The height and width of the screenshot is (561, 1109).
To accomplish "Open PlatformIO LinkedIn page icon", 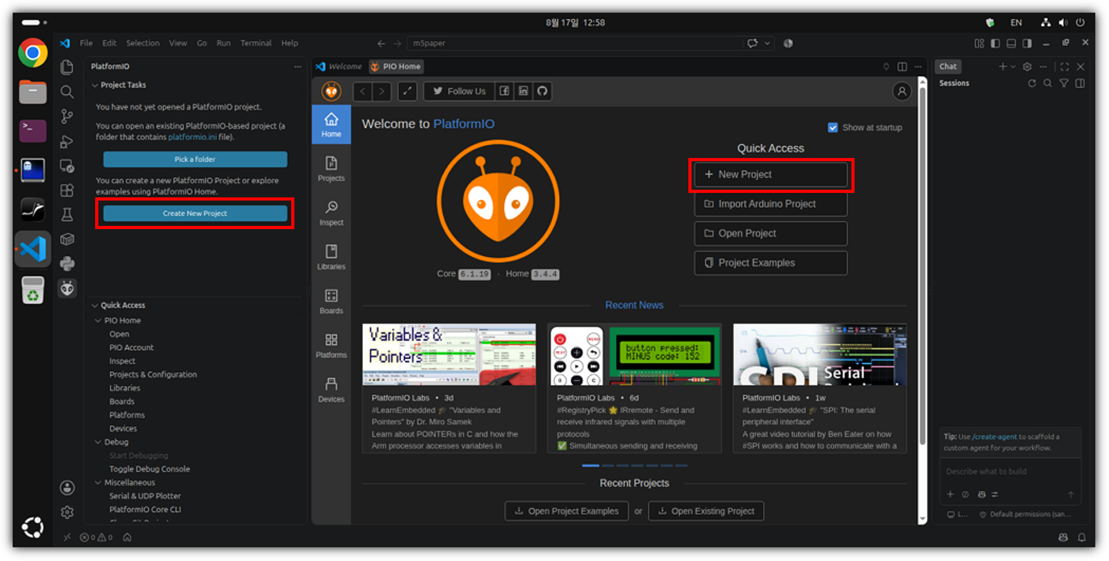I will [x=523, y=91].
